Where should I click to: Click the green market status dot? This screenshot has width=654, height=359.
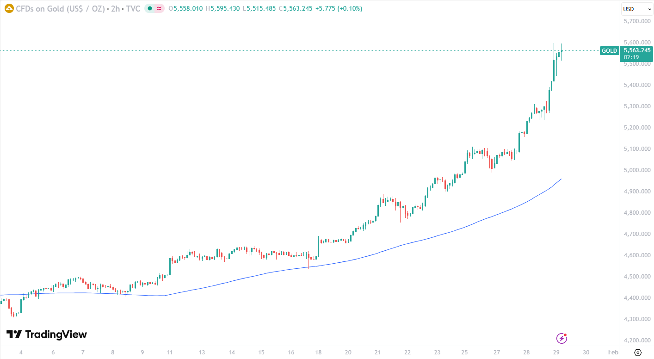click(150, 8)
